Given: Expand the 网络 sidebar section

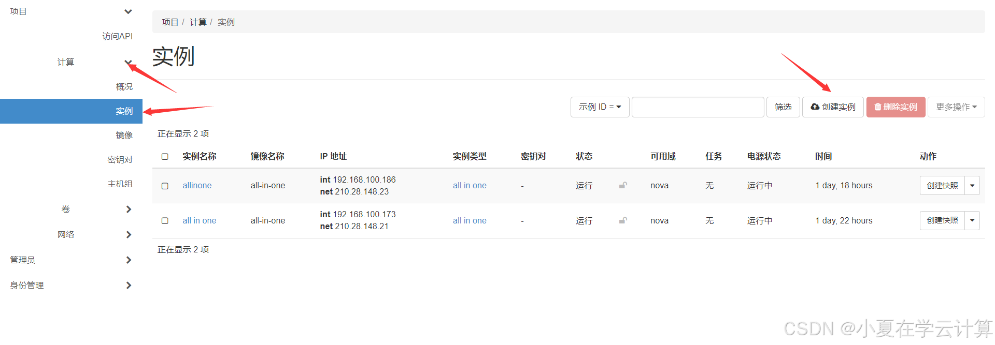Looking at the screenshot, I should point(129,234).
